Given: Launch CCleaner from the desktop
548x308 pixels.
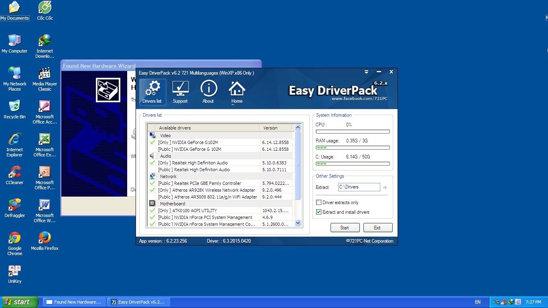Looking at the screenshot, I should pyautogui.click(x=14, y=172).
